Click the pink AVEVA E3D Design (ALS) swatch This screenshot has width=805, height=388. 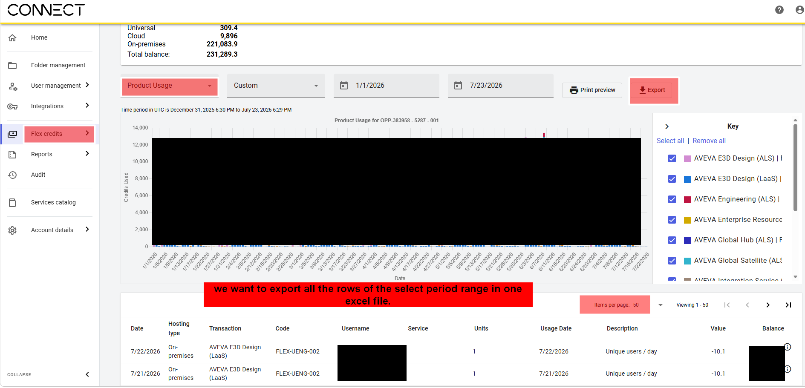tap(687, 159)
